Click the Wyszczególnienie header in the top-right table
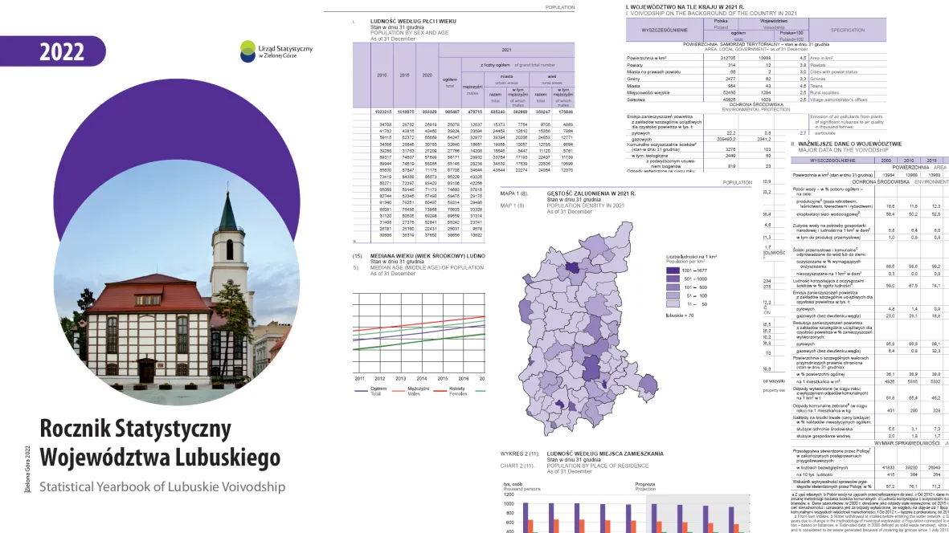Image resolution: width=949 pixels, height=533 pixels. pyautogui.click(x=663, y=28)
